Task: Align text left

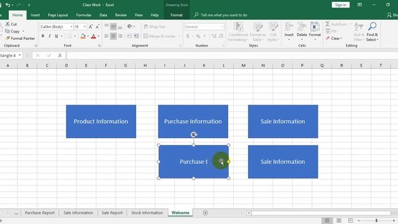Action: click(106, 36)
